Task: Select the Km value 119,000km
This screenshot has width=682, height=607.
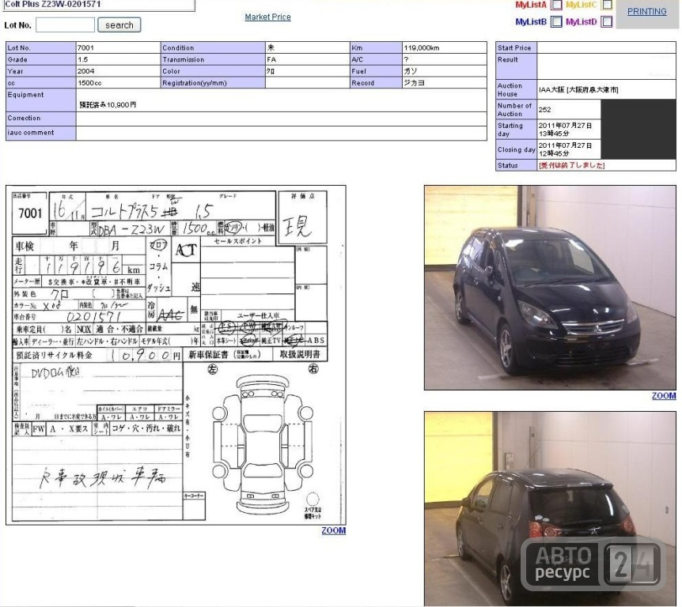Action: click(422, 47)
